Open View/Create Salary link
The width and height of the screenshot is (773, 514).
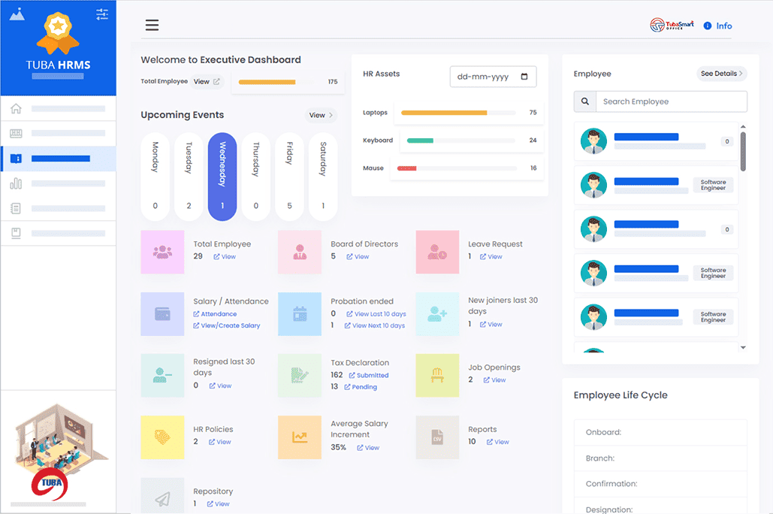pos(227,325)
